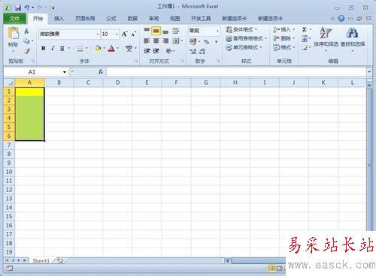Center text horizontally
The image size is (376, 276).
[x=156, y=40]
